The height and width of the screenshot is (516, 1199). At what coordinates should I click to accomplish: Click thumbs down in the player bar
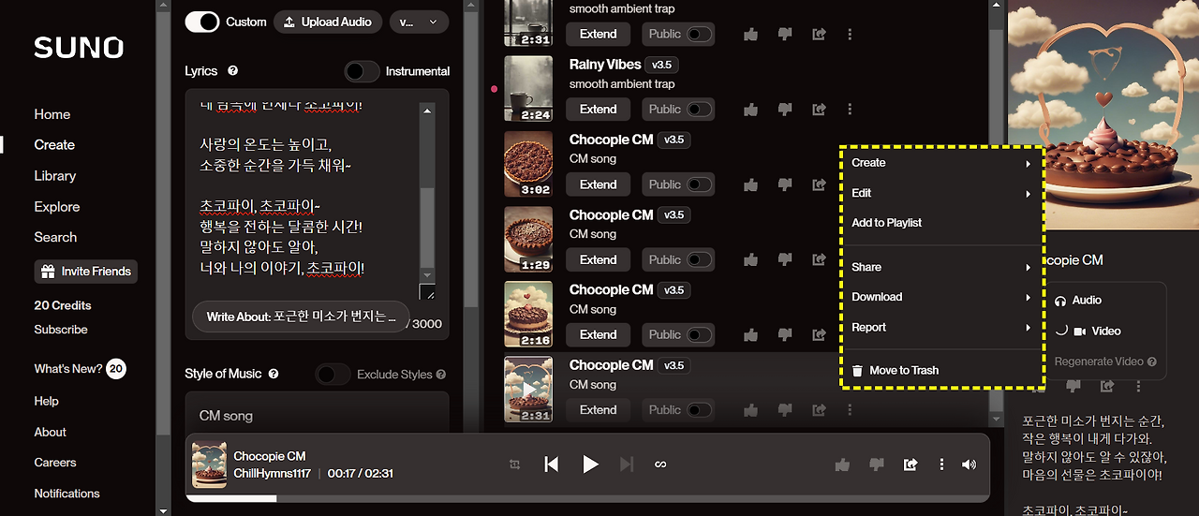point(877,464)
